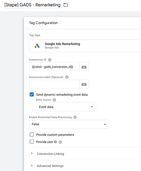The height and width of the screenshot is (171, 141).
Task: Click the Conversion ID help icon
Action: coord(50,60)
